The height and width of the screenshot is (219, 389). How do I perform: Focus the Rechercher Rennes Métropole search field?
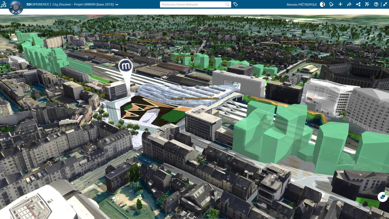coord(192,5)
